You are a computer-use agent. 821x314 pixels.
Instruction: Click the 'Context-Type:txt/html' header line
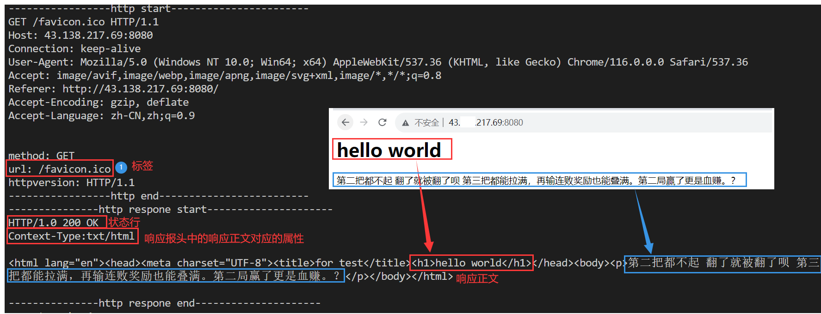[71, 236]
